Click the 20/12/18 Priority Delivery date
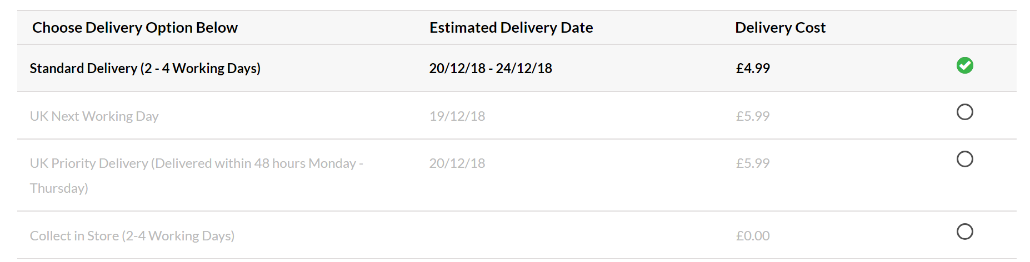Image resolution: width=1030 pixels, height=262 pixels. point(457,163)
